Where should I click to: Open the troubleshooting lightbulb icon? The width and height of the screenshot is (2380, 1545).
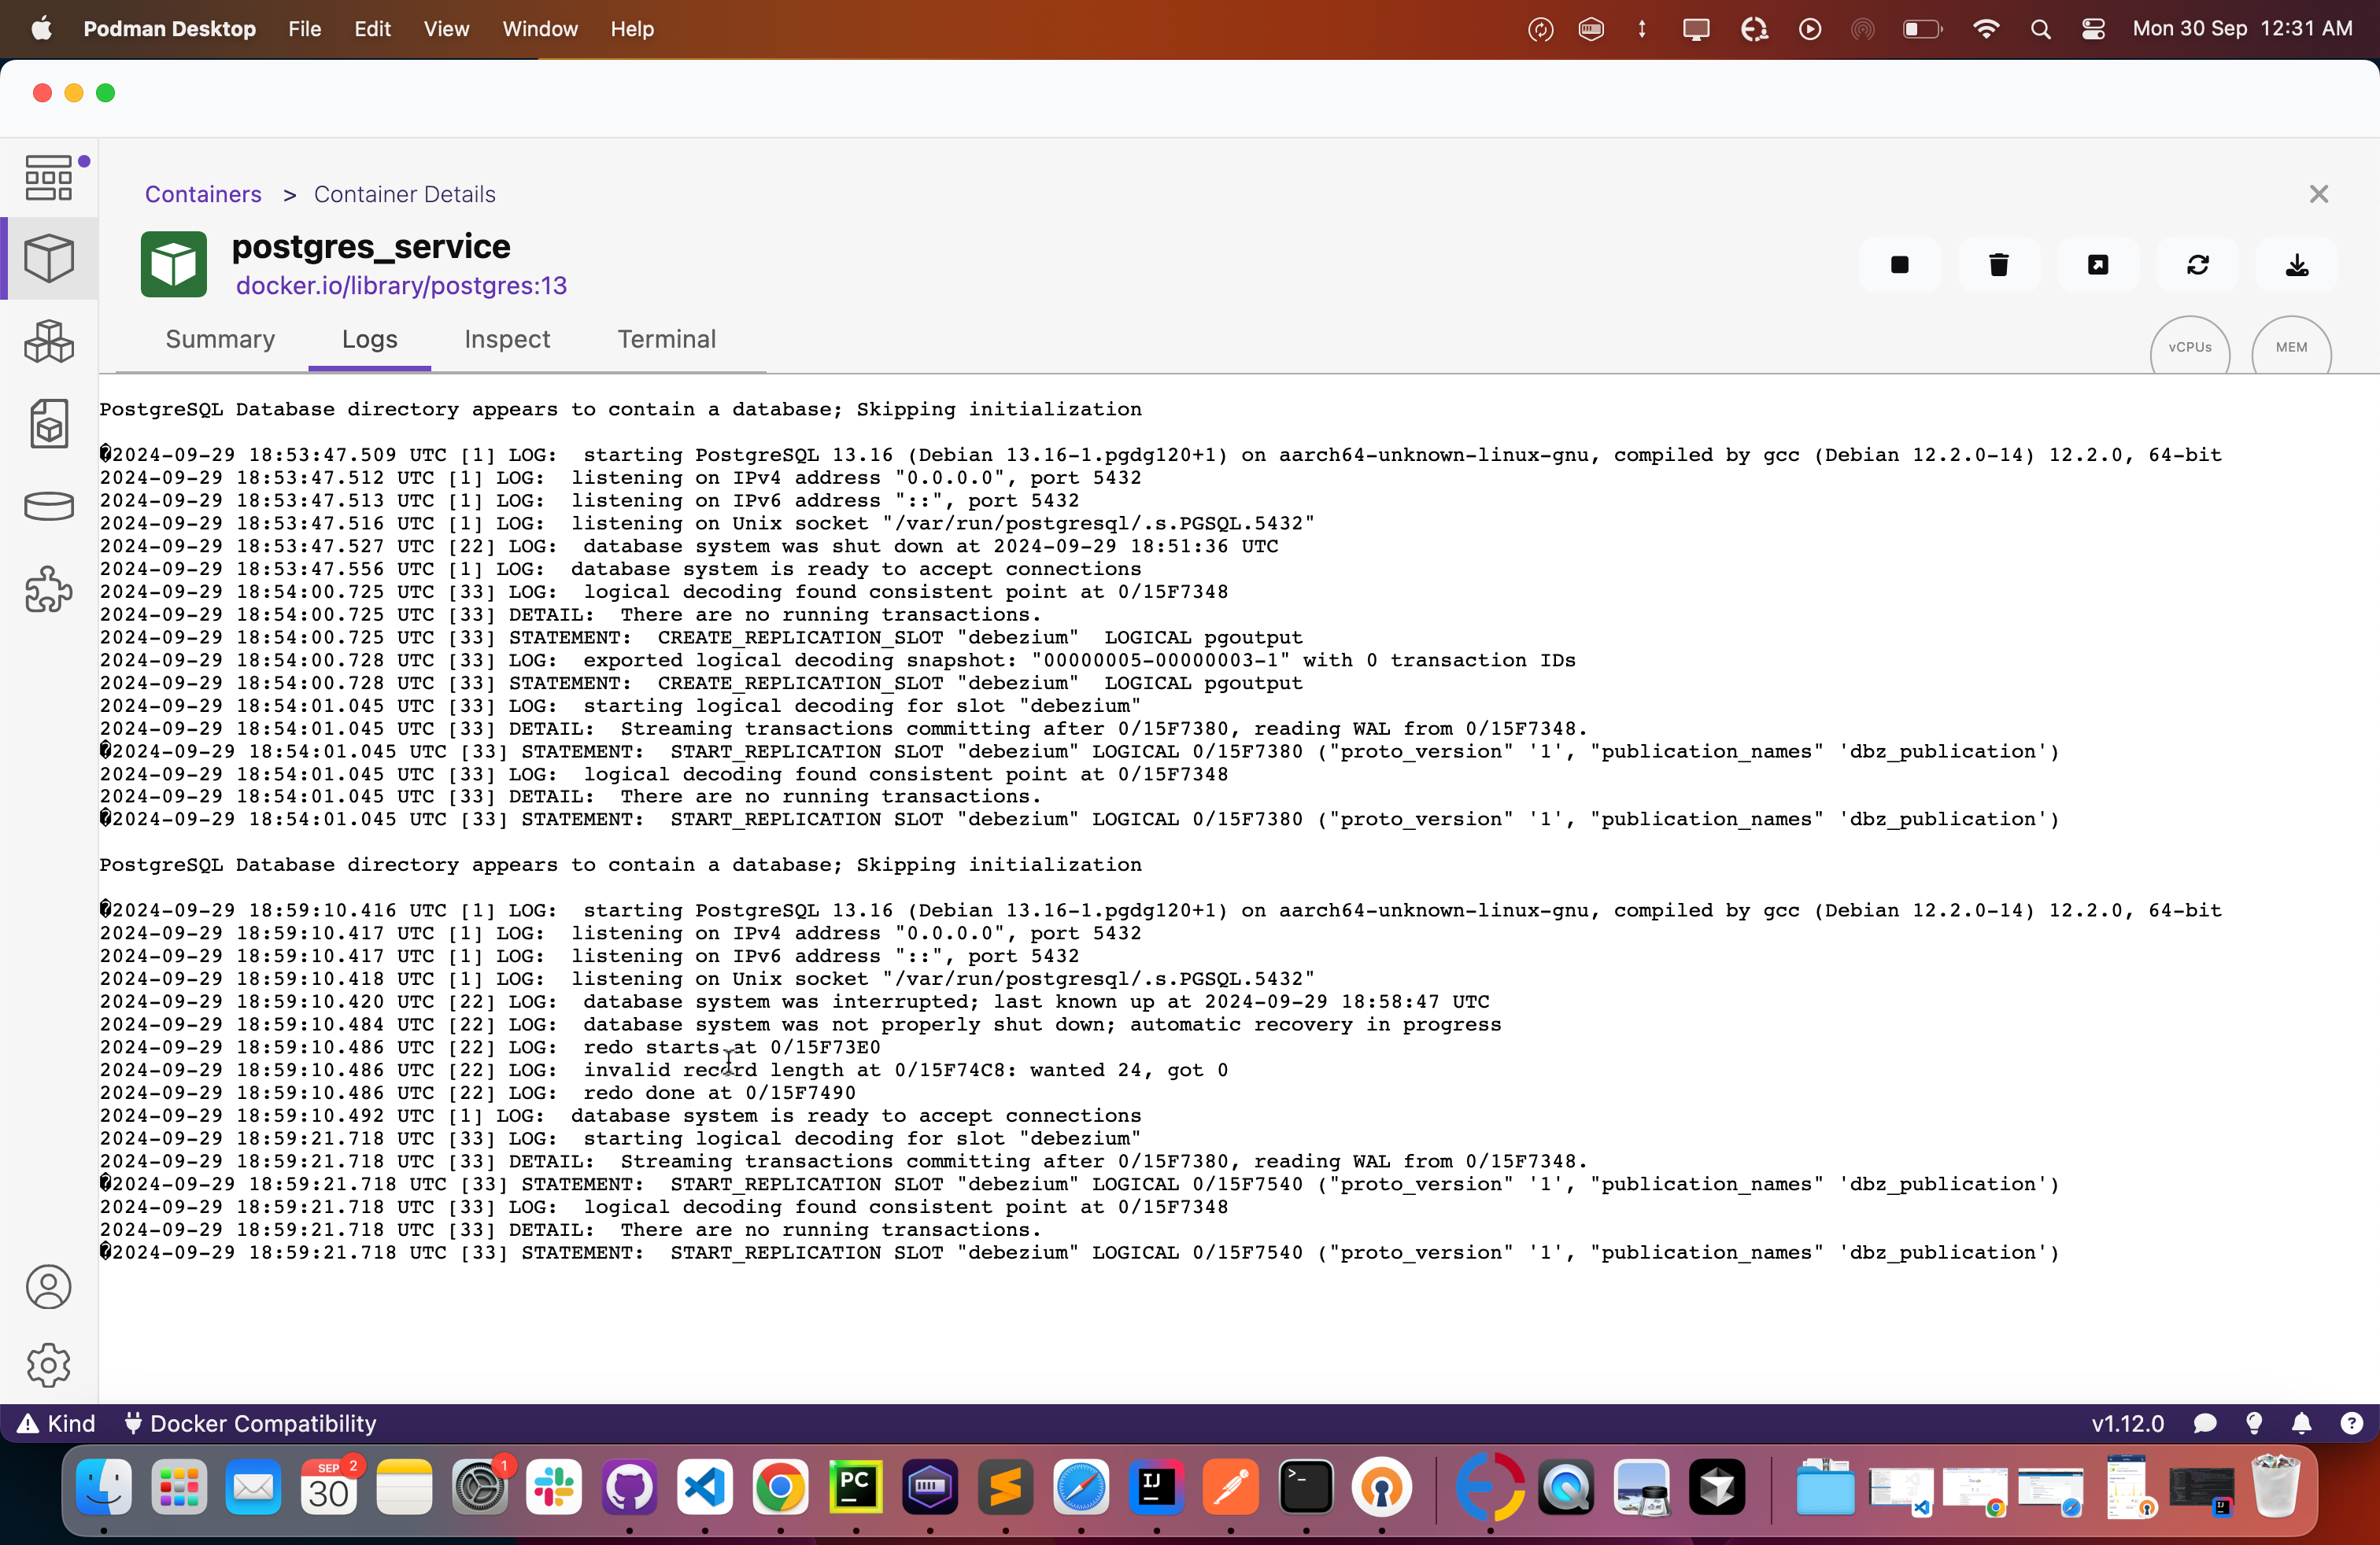pyautogui.click(x=2254, y=1423)
